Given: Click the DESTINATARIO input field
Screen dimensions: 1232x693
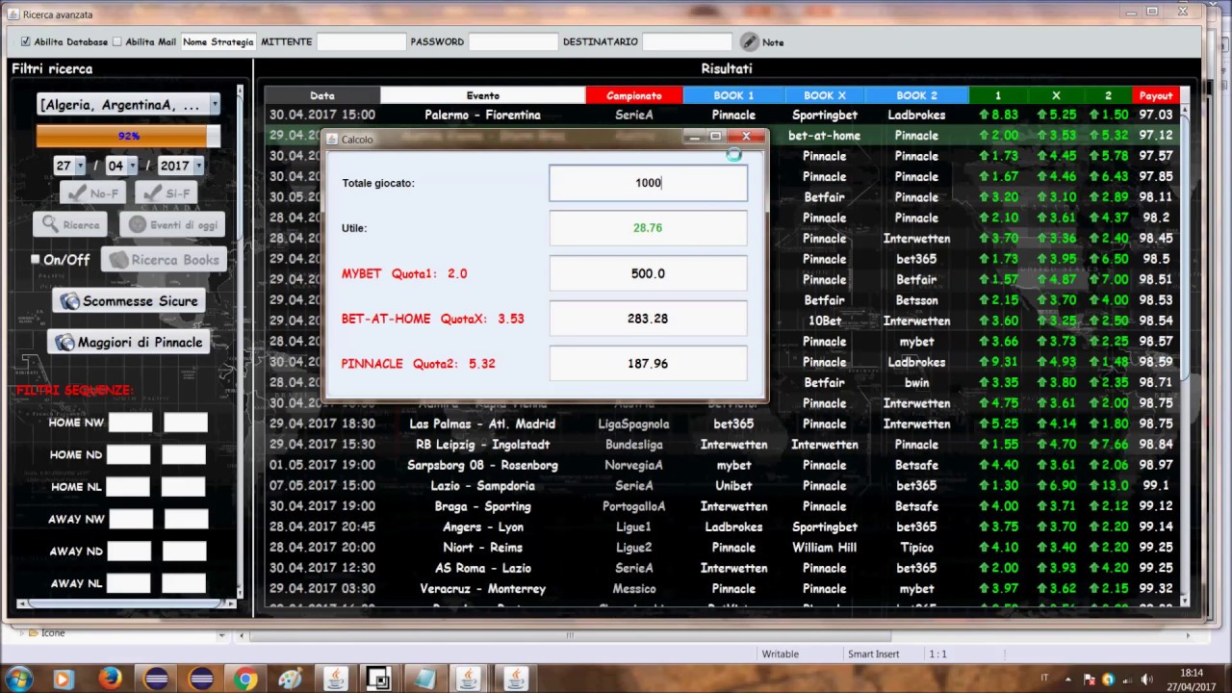Looking at the screenshot, I should (x=687, y=41).
